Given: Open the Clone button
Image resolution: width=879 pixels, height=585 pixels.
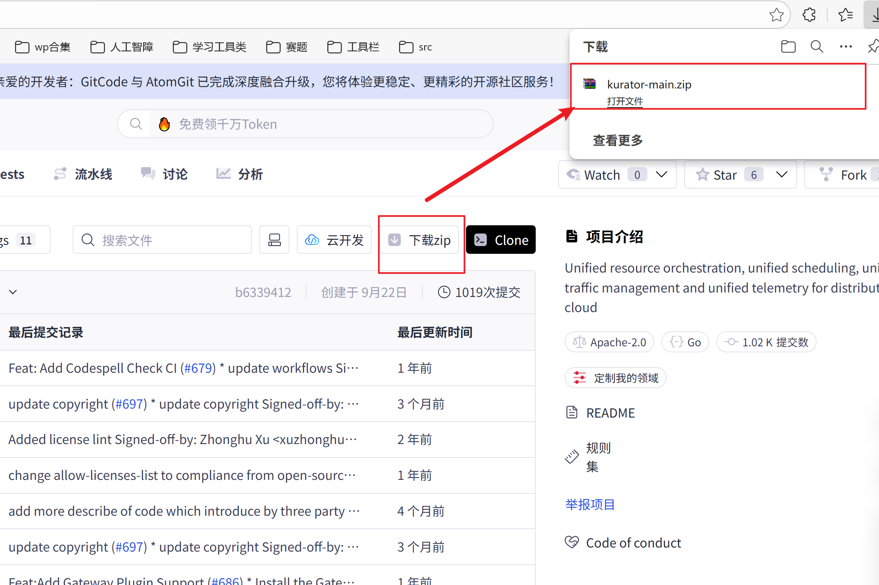Looking at the screenshot, I should tap(501, 240).
